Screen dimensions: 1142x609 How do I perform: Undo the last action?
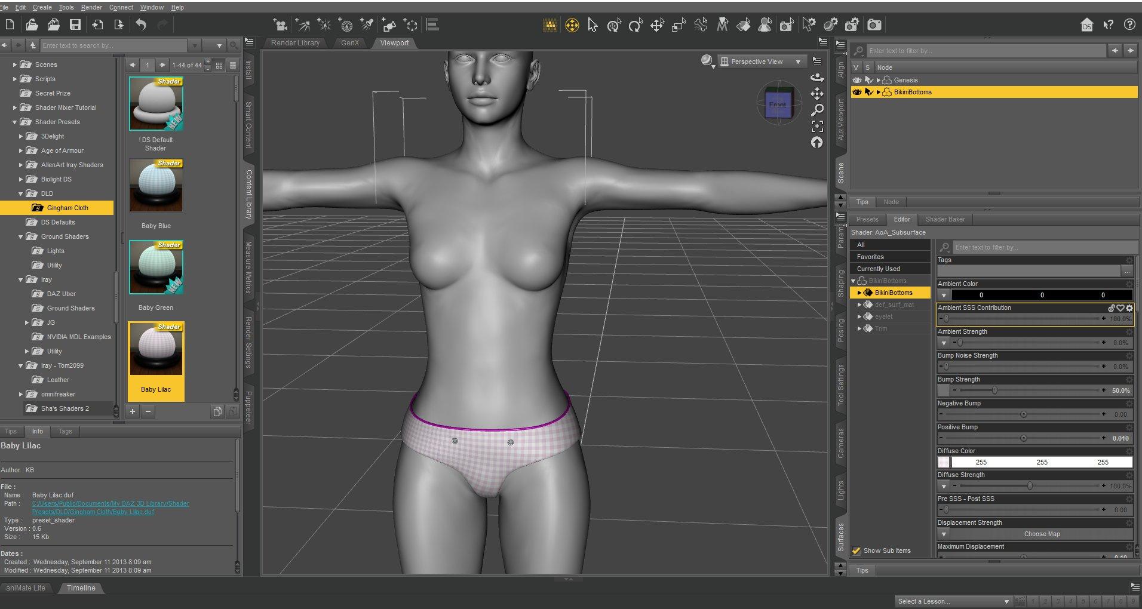point(141,24)
